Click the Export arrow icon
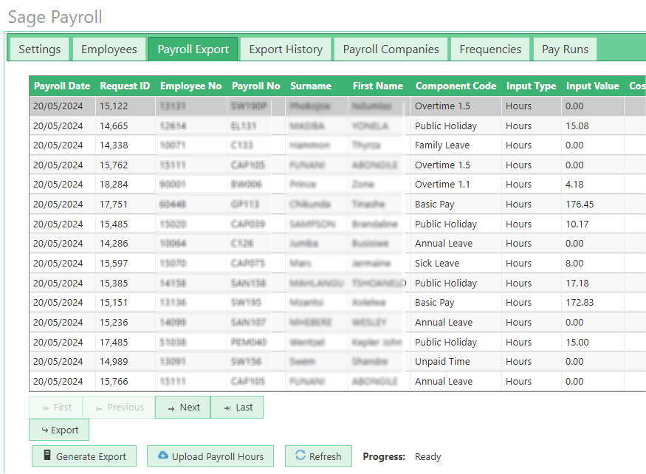This screenshot has height=474, width=646. click(x=45, y=430)
